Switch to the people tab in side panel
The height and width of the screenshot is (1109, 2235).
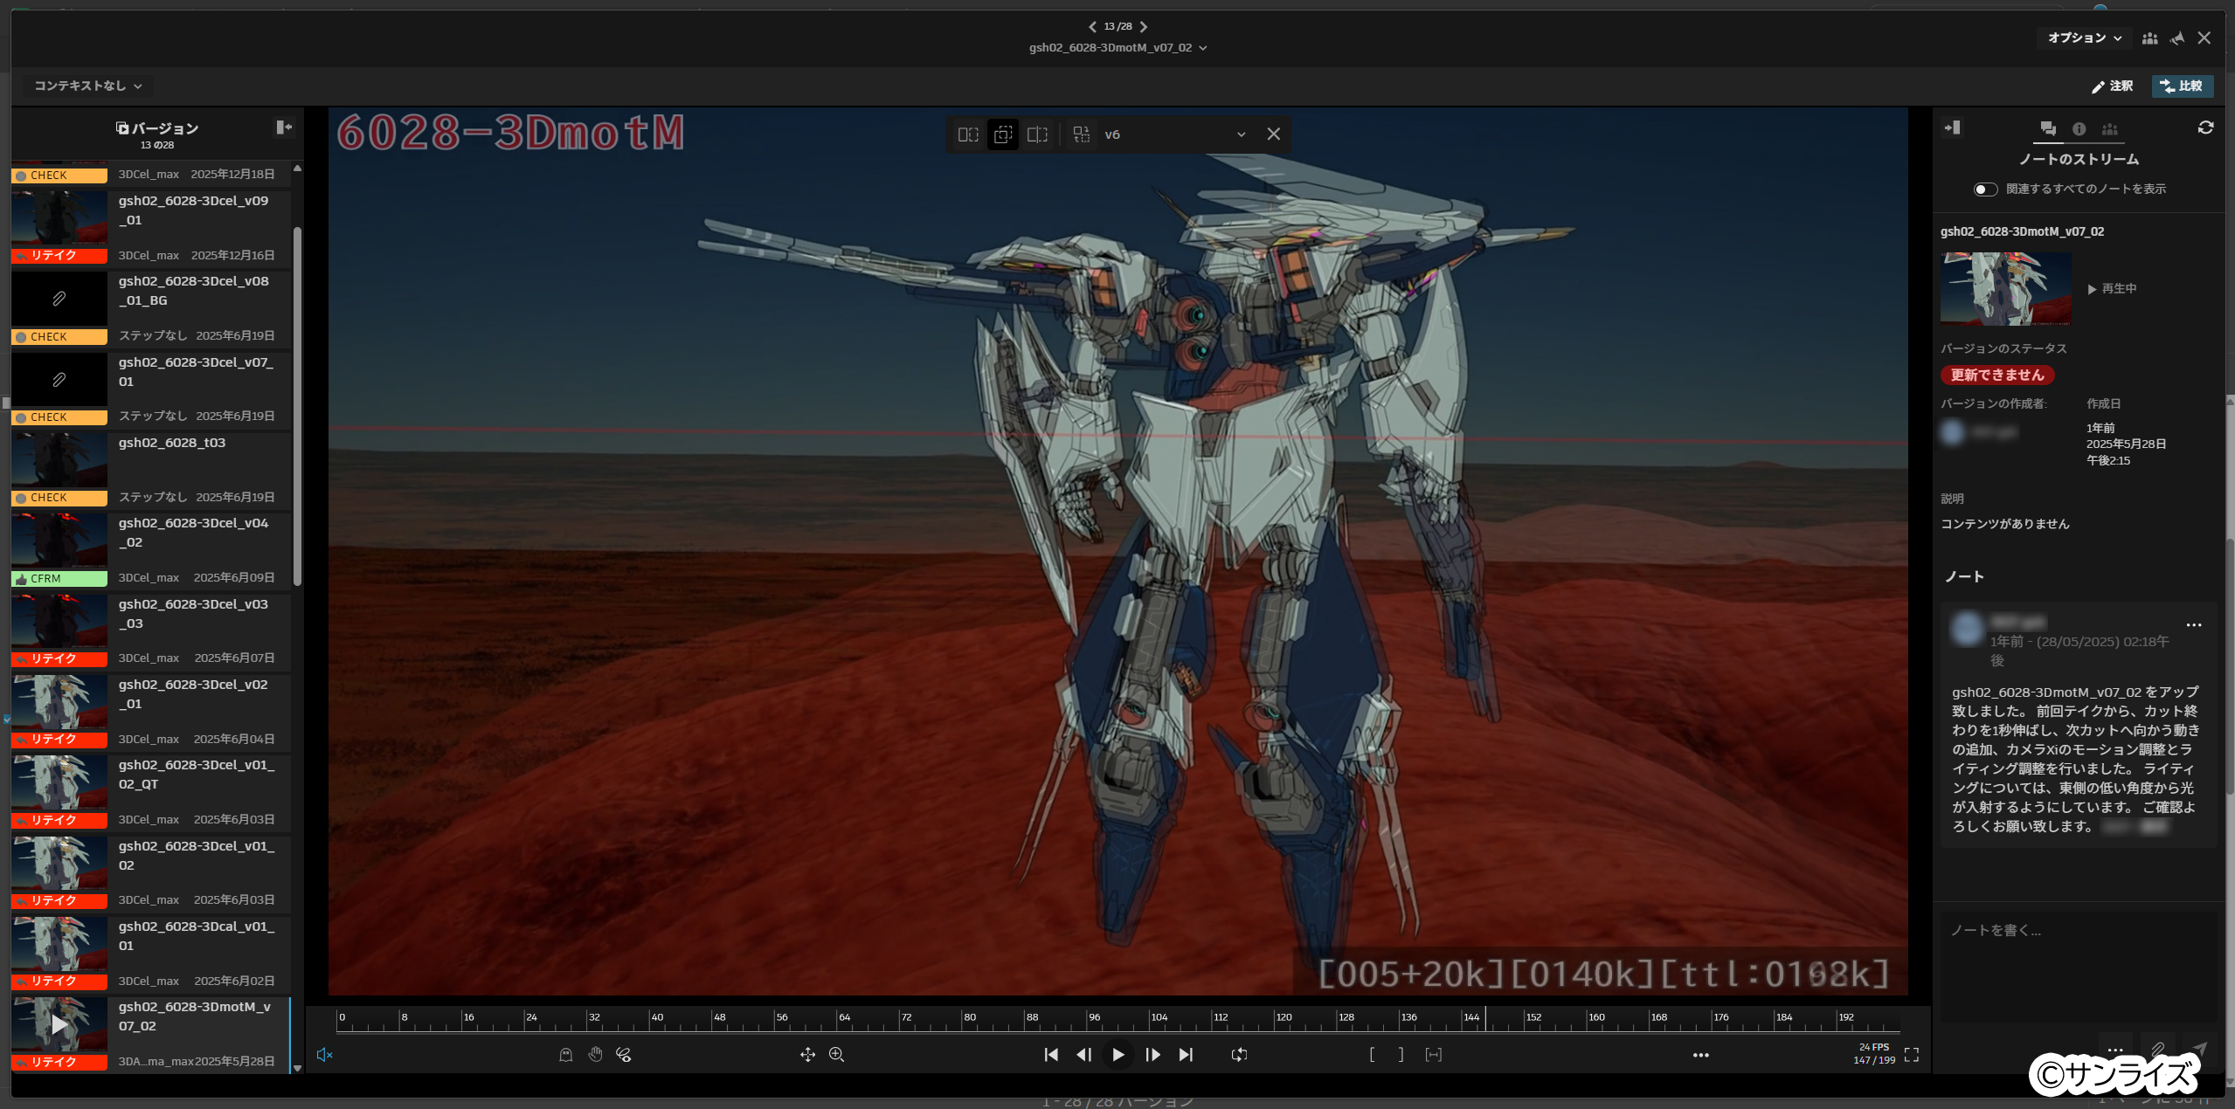(2110, 129)
